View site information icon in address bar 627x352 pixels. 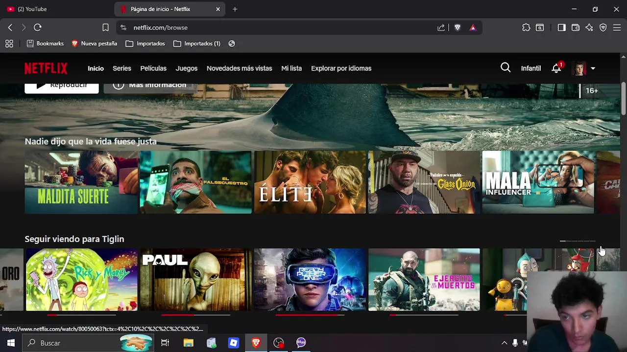pos(123,27)
